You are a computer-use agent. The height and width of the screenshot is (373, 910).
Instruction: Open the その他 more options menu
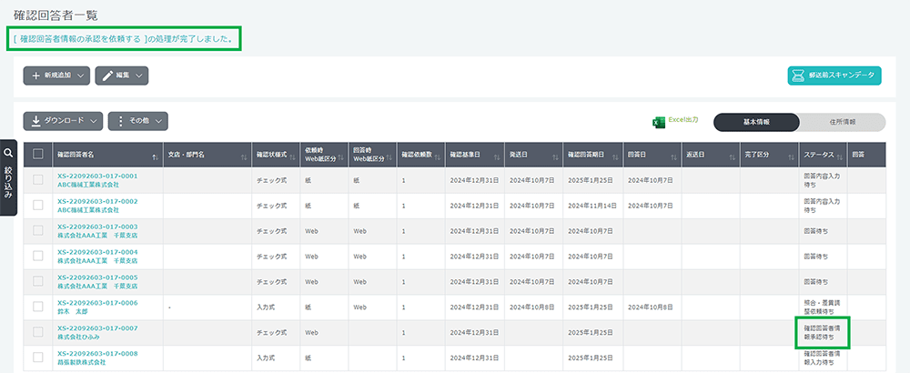point(137,121)
